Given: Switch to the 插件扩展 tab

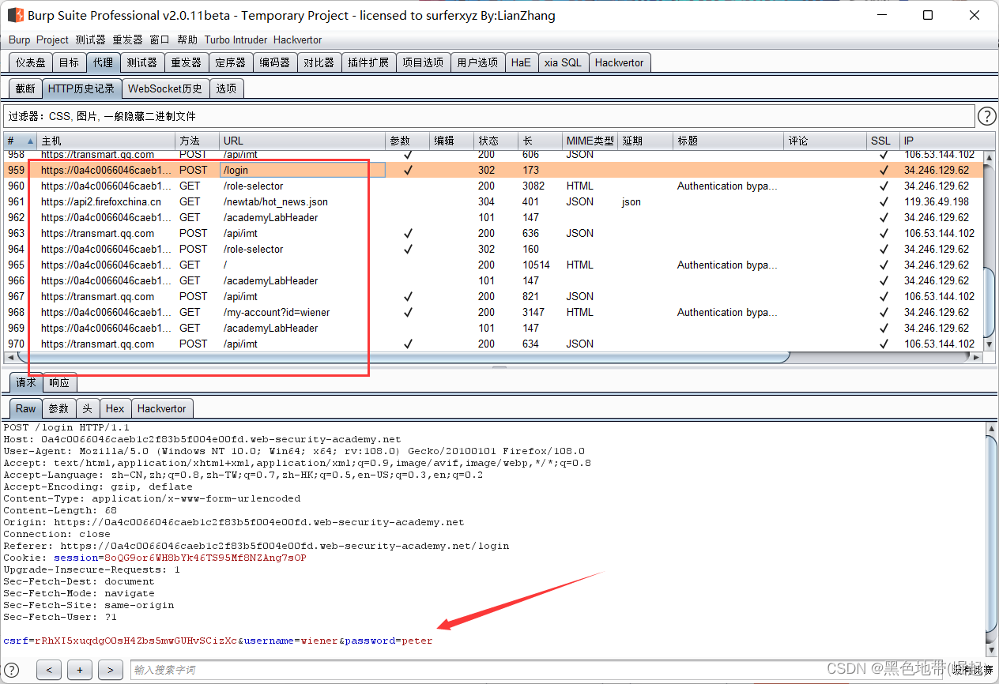Looking at the screenshot, I should point(368,62).
